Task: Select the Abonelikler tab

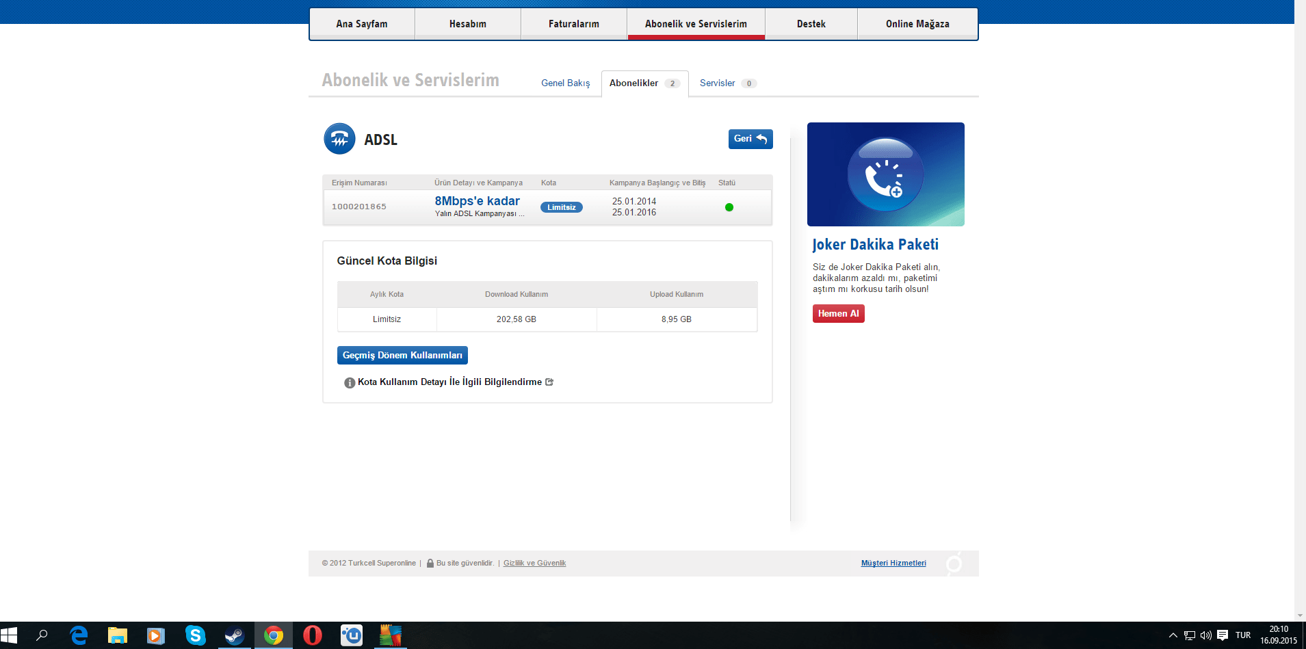Action: [644, 83]
